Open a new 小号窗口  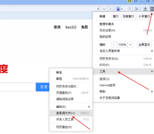tap(144, 16)
